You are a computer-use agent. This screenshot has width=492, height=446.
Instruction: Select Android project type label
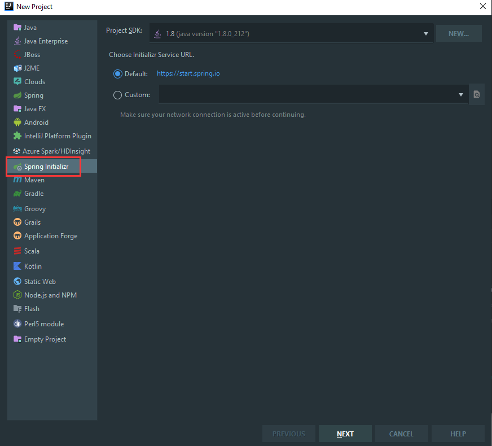coord(37,123)
